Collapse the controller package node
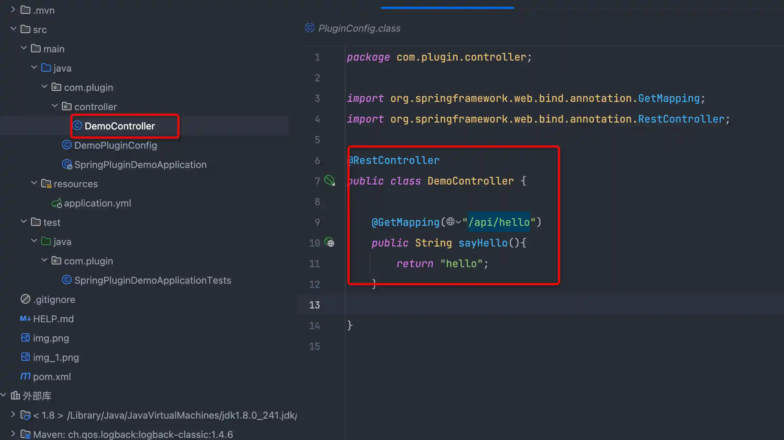784x440 pixels. tap(55, 106)
